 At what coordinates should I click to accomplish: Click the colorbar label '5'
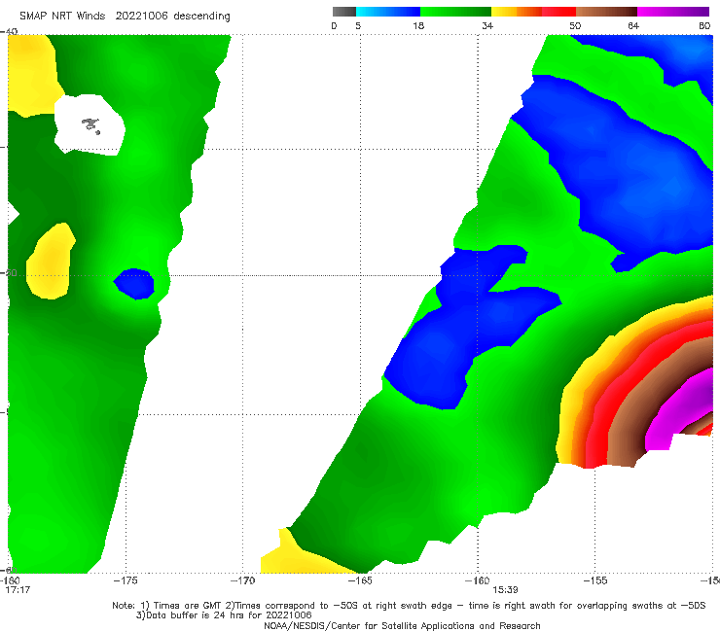tap(358, 25)
